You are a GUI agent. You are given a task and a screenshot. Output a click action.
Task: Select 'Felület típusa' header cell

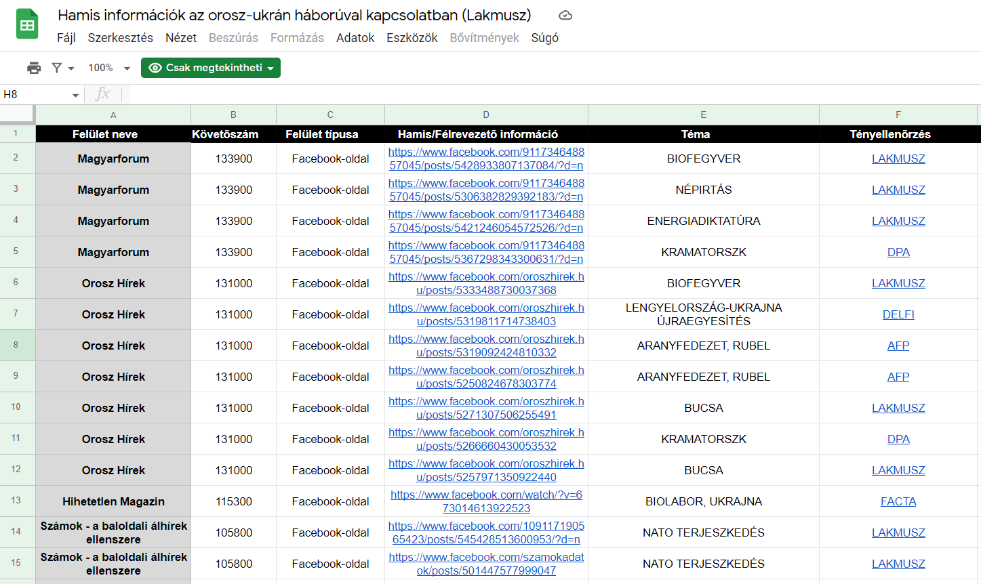point(330,134)
